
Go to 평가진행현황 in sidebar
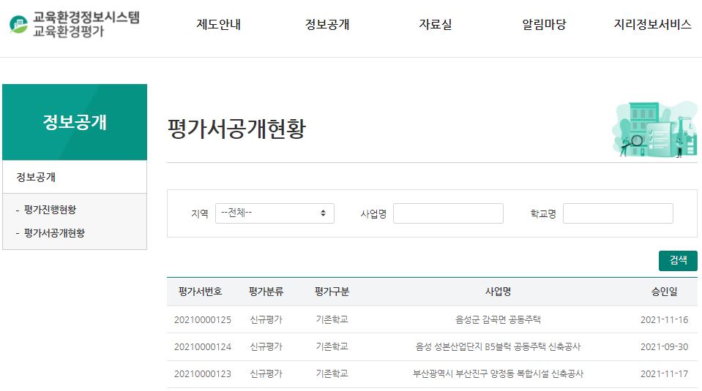coord(50,210)
